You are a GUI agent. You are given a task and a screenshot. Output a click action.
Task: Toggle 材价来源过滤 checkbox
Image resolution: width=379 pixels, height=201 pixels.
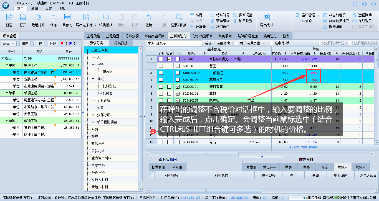237,43
